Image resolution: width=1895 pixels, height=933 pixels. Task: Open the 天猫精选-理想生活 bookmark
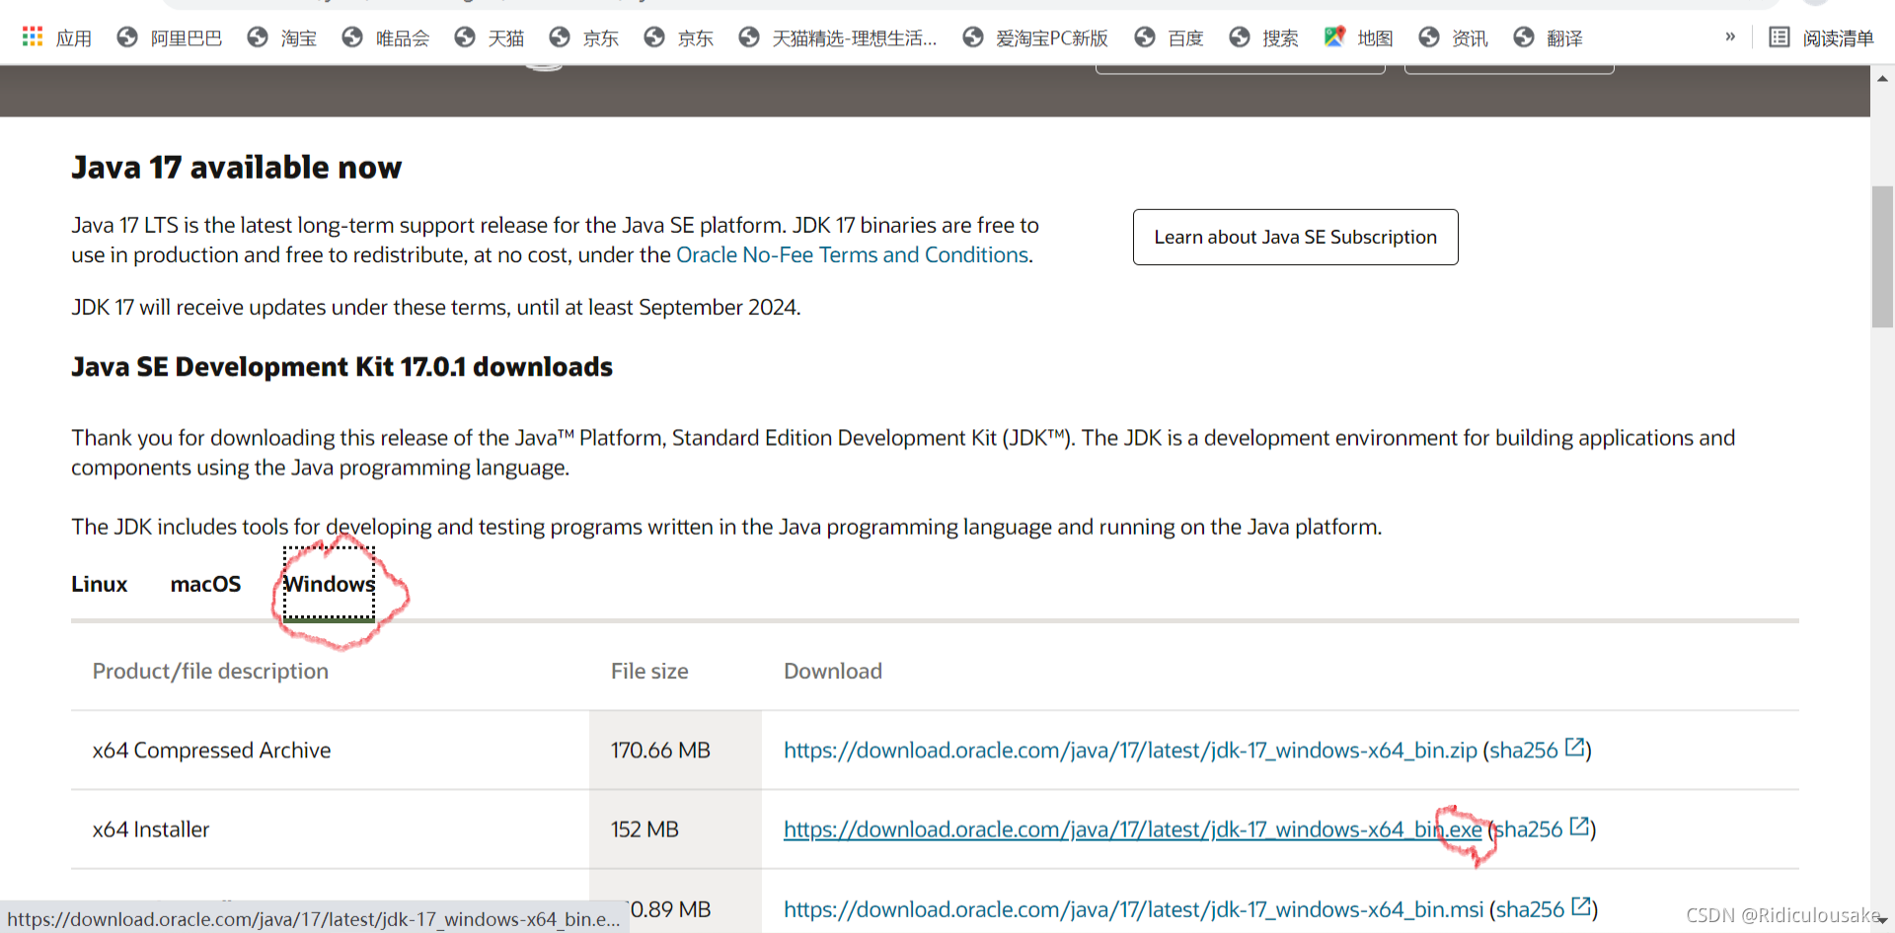coord(838,37)
